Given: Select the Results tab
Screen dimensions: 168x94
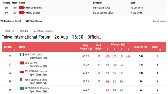Looking at the screenshot, I should tap(24, 31).
